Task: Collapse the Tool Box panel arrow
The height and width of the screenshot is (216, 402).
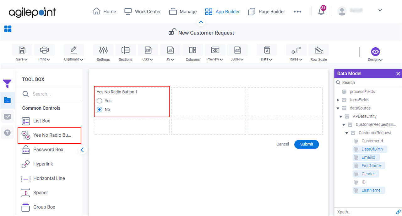Action: click(82, 150)
